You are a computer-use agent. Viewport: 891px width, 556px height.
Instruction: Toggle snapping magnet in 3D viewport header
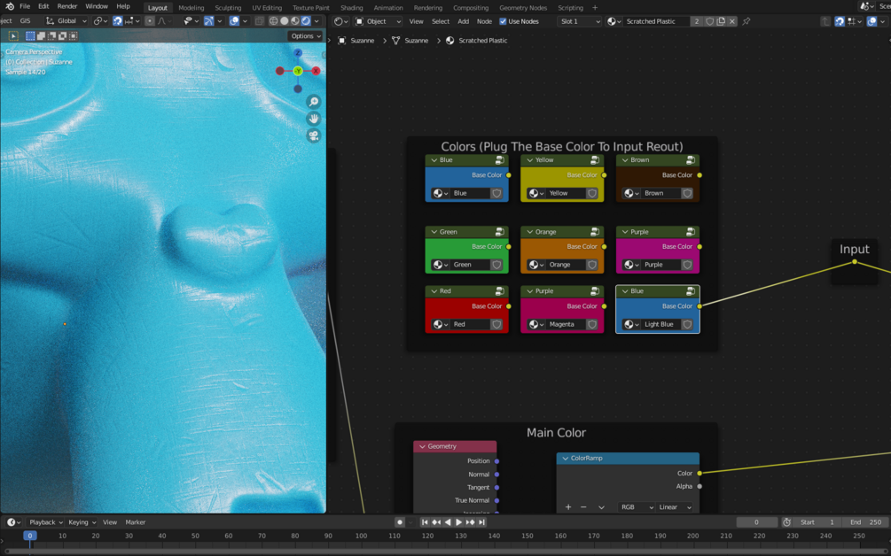click(117, 21)
